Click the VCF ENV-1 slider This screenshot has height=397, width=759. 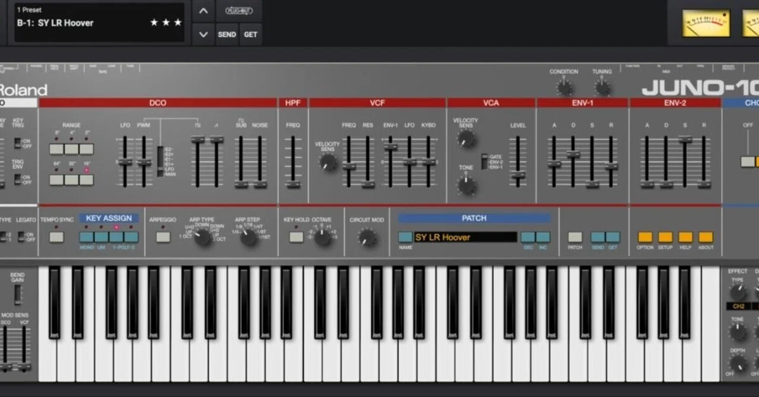coord(390,162)
